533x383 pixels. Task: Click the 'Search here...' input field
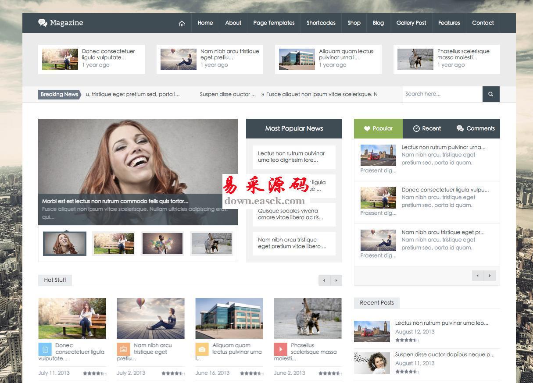(442, 94)
